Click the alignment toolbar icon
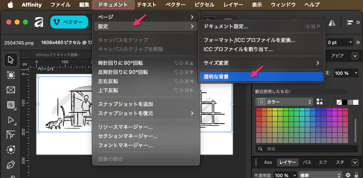The height and width of the screenshot is (178, 363). point(350,22)
